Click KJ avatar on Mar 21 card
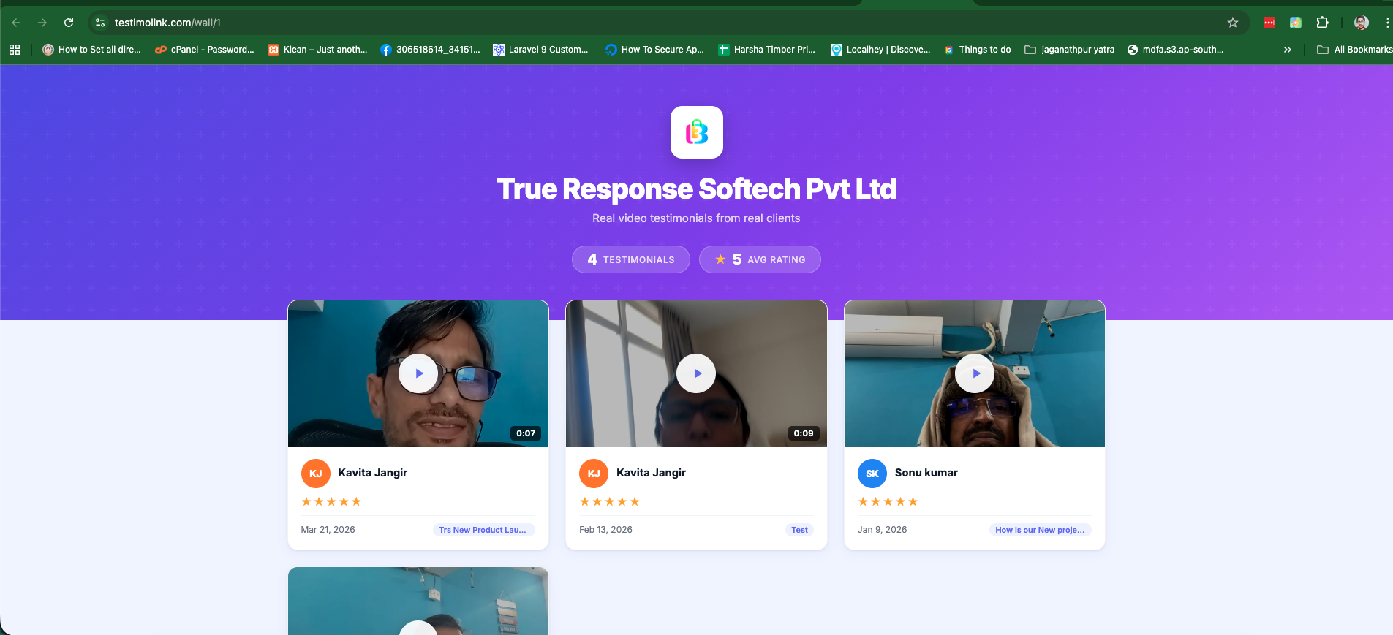Screen dimensions: 1393x635 pyautogui.click(x=316, y=474)
